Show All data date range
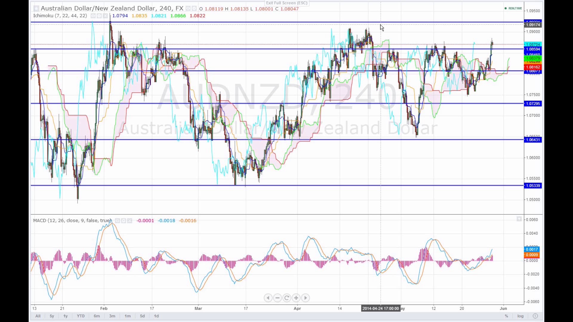The width and height of the screenshot is (573, 322). tap(38, 316)
